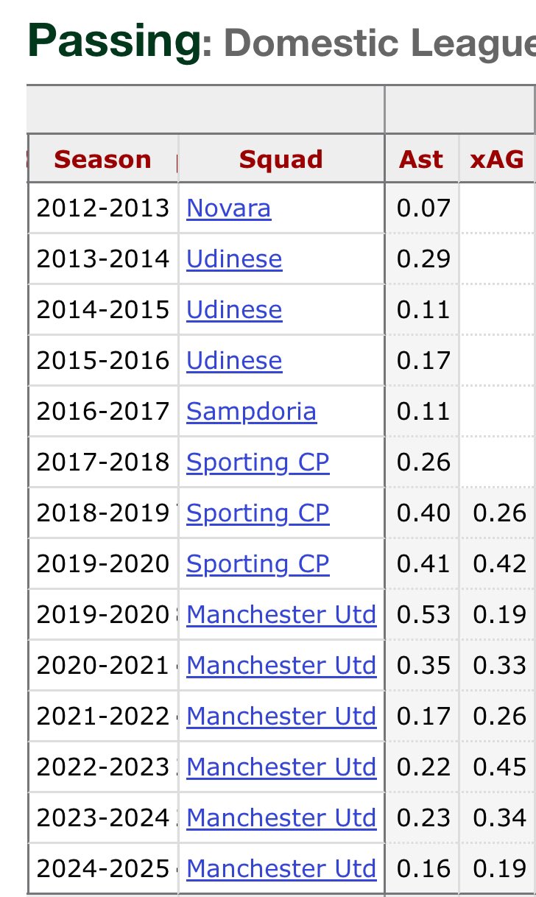The image size is (536, 897).
Task: Open the Sampdoria squad link
Action: pos(251,411)
